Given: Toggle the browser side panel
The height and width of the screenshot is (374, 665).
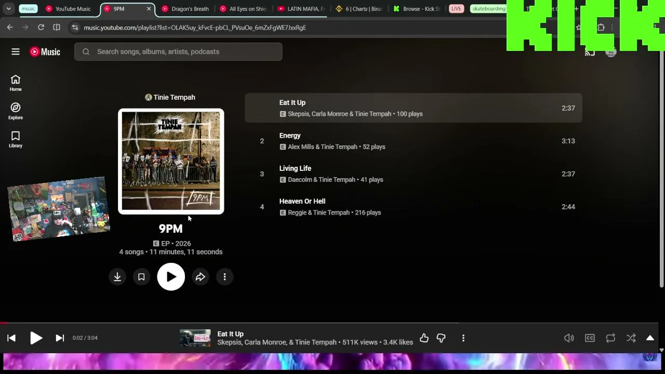Looking at the screenshot, I should pos(57,27).
